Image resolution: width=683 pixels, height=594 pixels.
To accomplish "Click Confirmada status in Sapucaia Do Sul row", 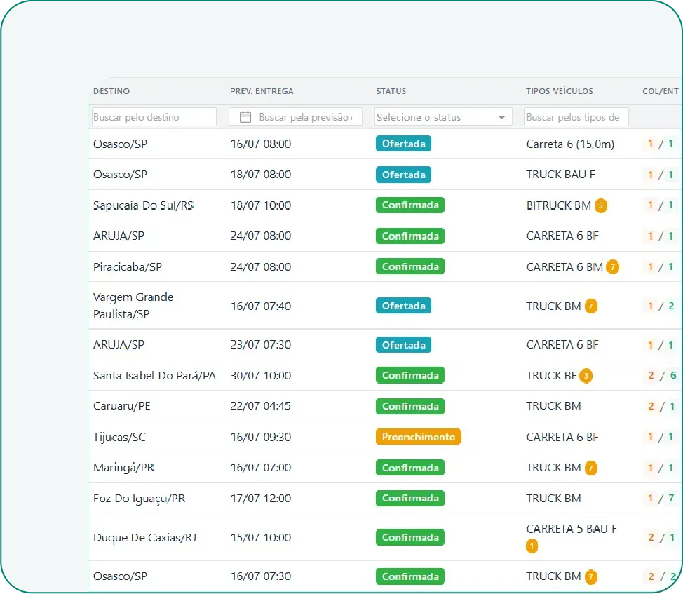I will [410, 205].
